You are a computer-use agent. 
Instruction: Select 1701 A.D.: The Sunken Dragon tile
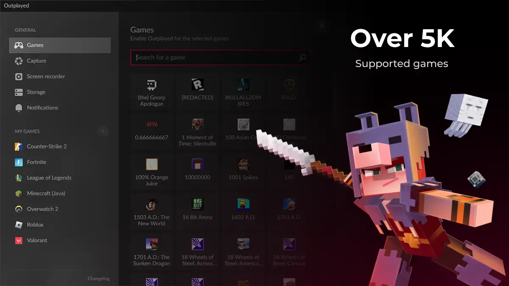pyautogui.click(x=151, y=252)
